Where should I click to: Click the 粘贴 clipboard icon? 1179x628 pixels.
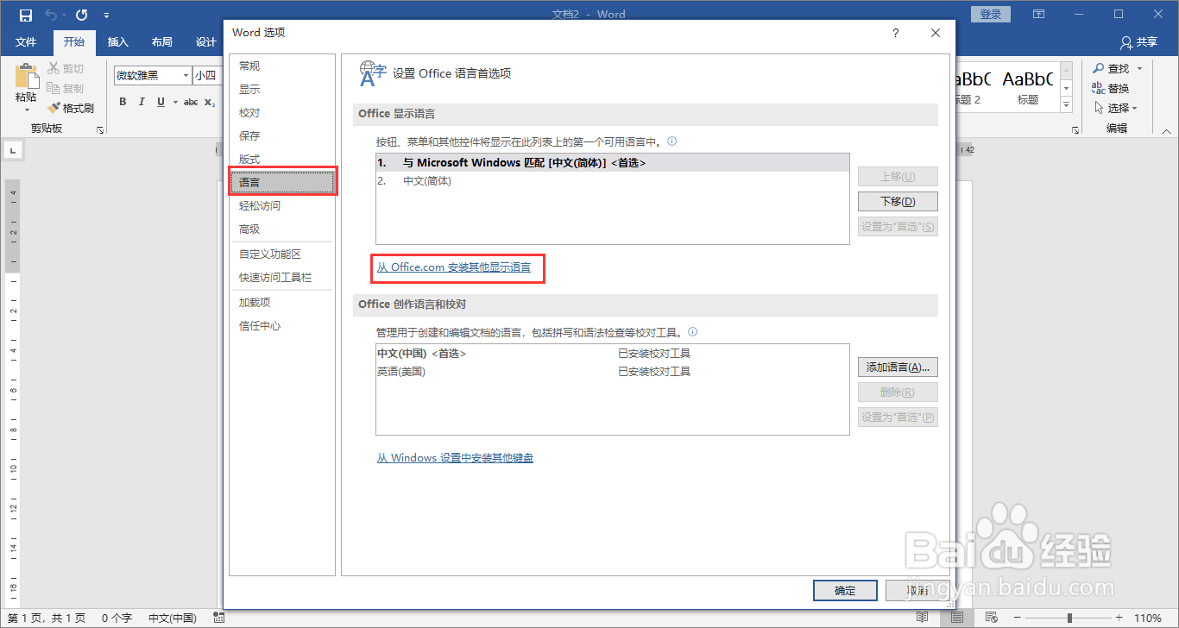(x=26, y=76)
